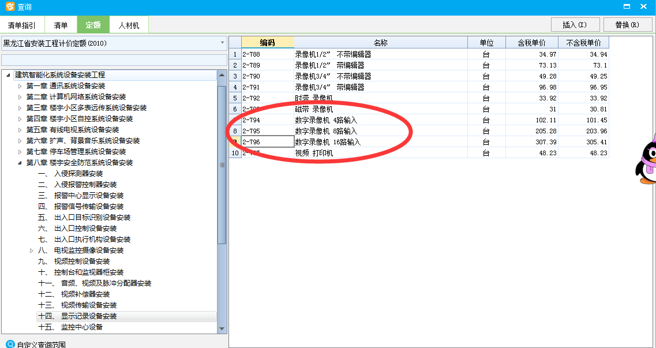Click the custom query range magnifier icon
Screen dimensions: 656x348
(x=10, y=345)
